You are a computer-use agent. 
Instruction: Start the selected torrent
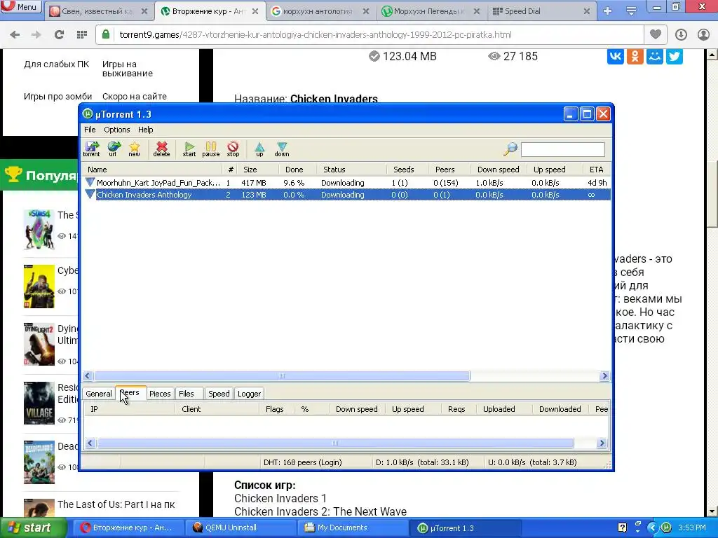[x=189, y=149]
